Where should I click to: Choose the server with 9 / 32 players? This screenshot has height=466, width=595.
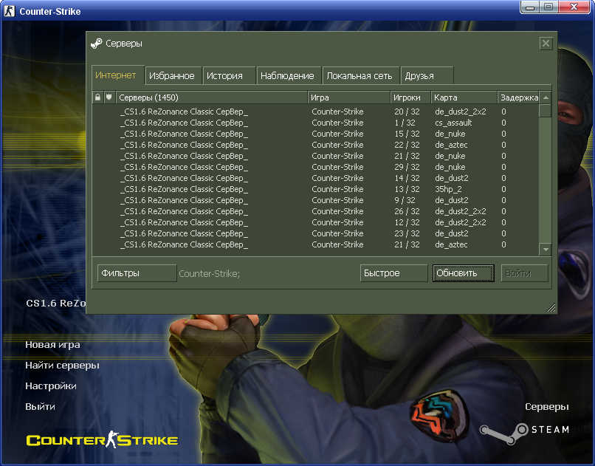[315, 200]
